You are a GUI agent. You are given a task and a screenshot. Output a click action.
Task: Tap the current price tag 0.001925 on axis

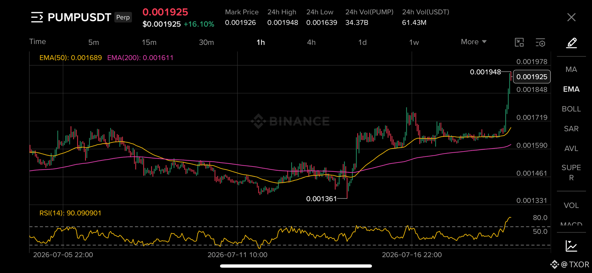(x=532, y=77)
